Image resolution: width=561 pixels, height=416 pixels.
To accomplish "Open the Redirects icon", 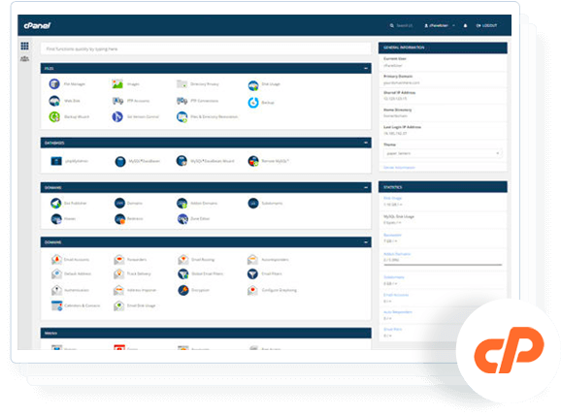I will [119, 219].
